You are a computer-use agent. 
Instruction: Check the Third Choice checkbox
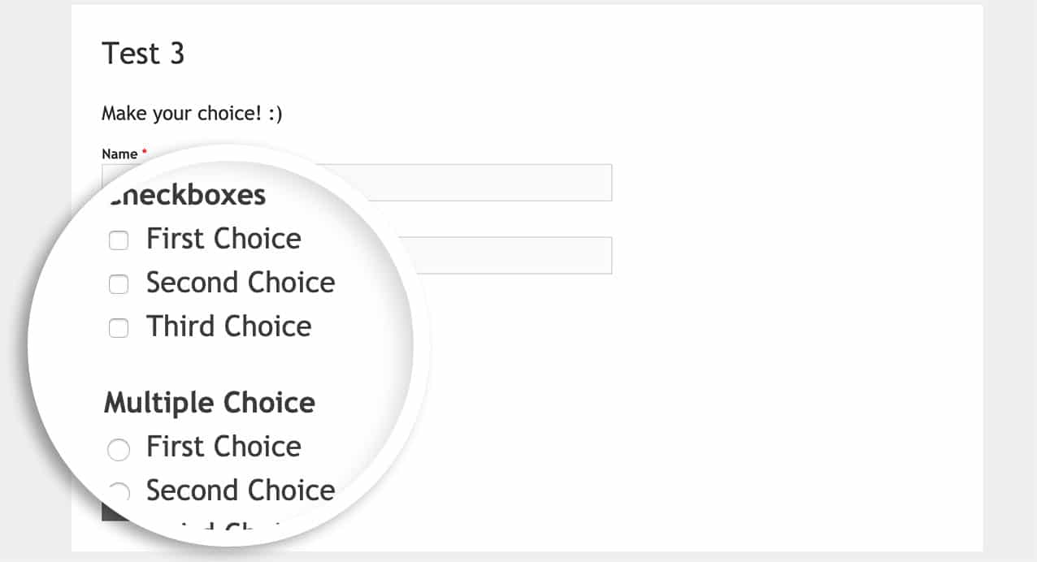click(x=119, y=328)
